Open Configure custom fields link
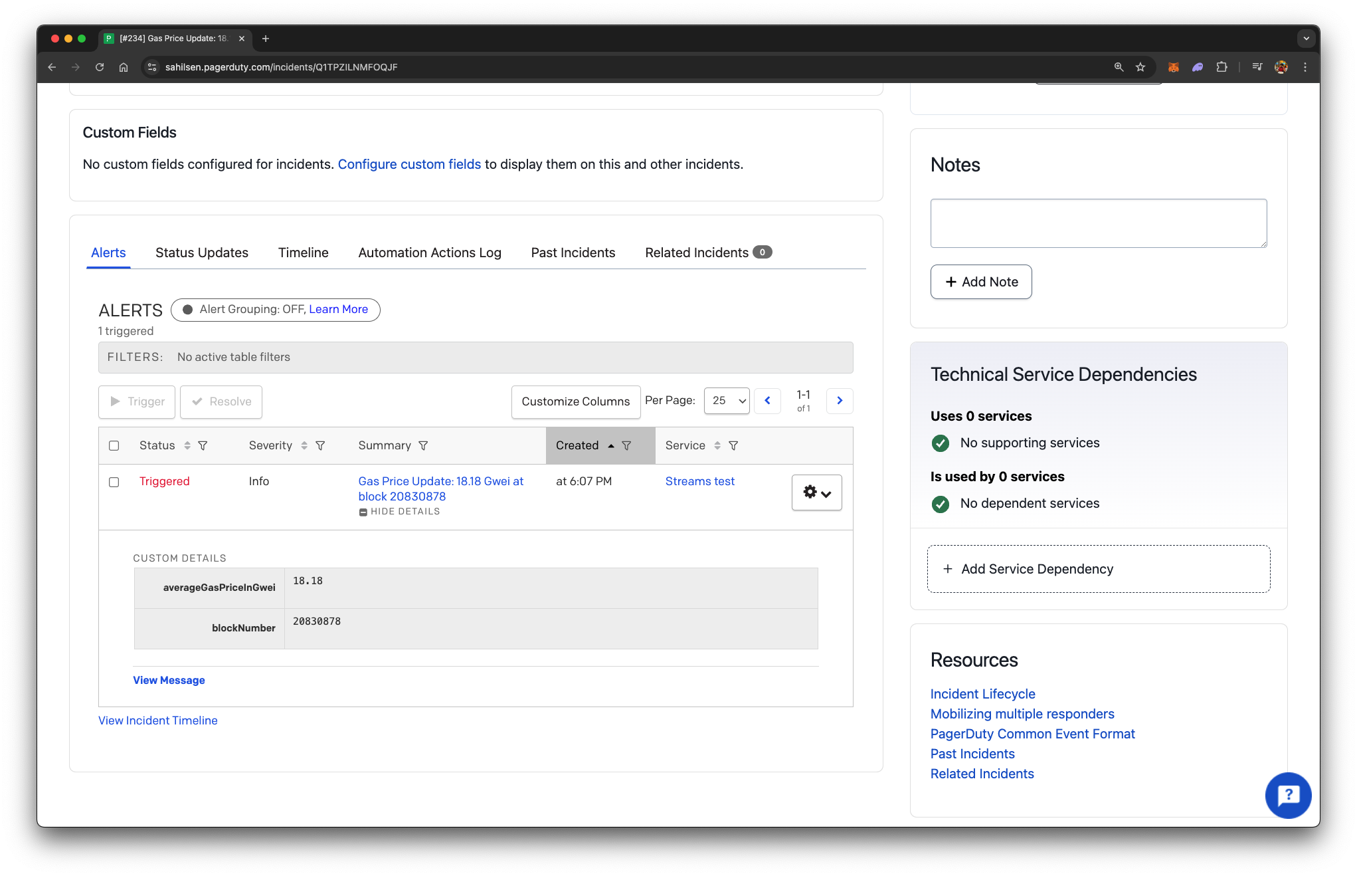This screenshot has width=1357, height=876. pyautogui.click(x=409, y=164)
